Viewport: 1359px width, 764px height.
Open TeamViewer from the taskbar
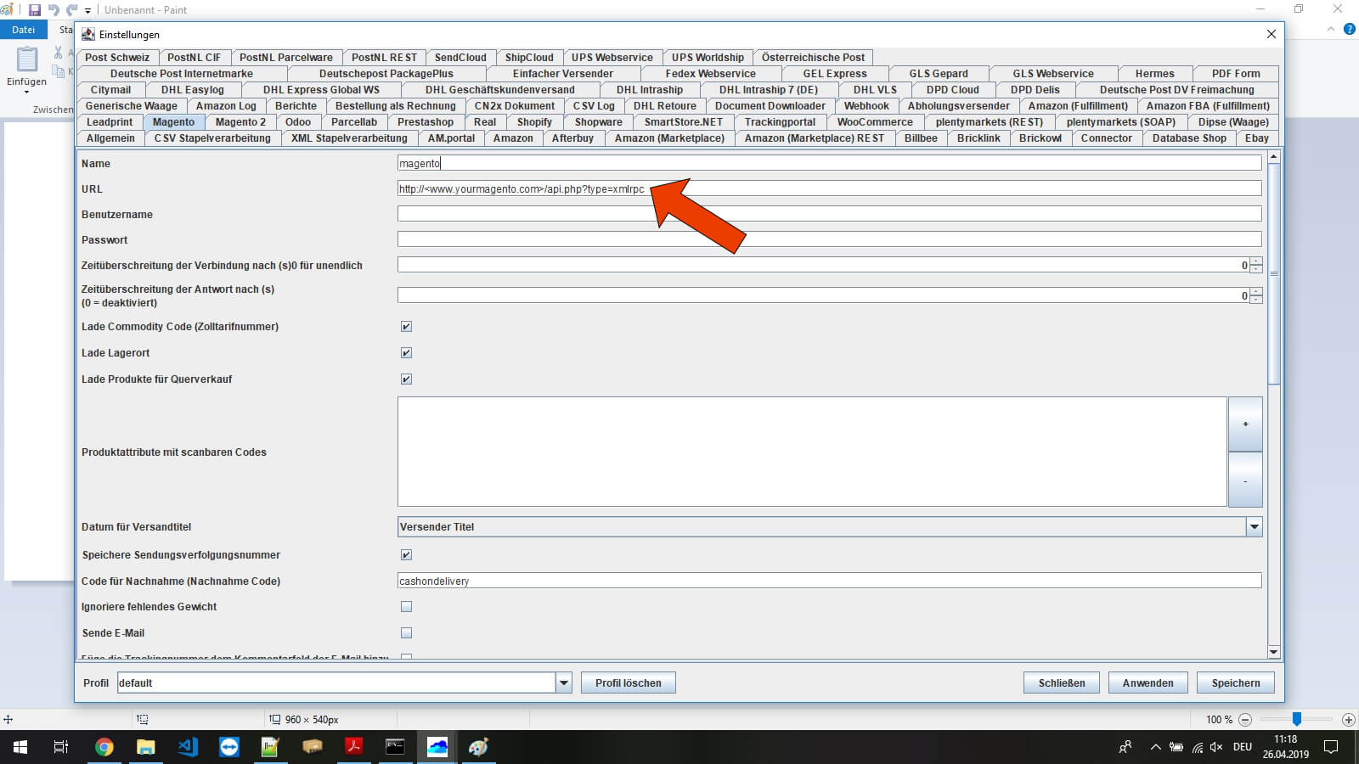click(x=229, y=747)
